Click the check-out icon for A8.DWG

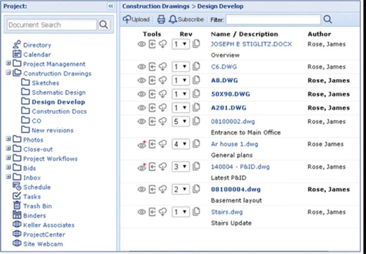point(152,81)
